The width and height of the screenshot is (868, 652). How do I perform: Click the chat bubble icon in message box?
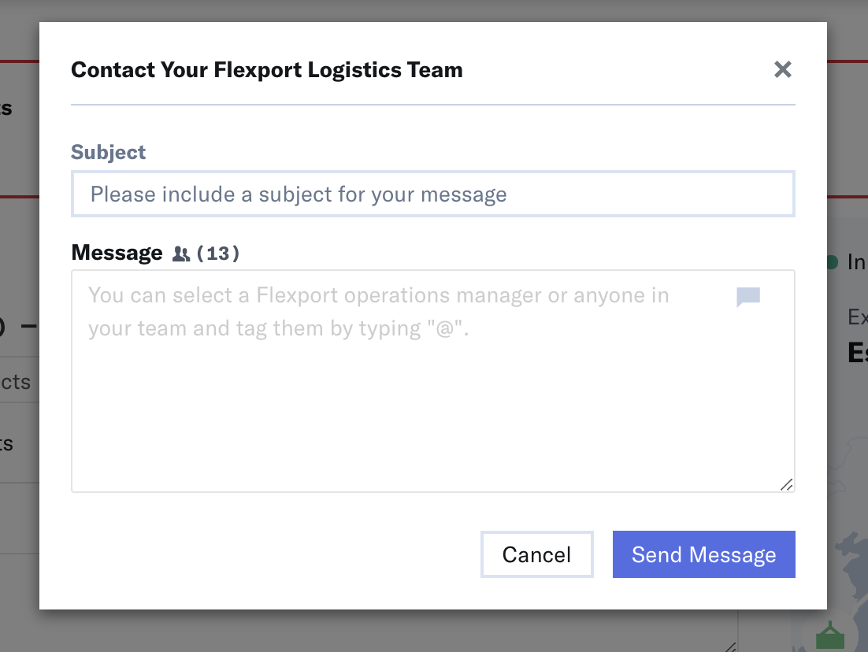point(747,297)
